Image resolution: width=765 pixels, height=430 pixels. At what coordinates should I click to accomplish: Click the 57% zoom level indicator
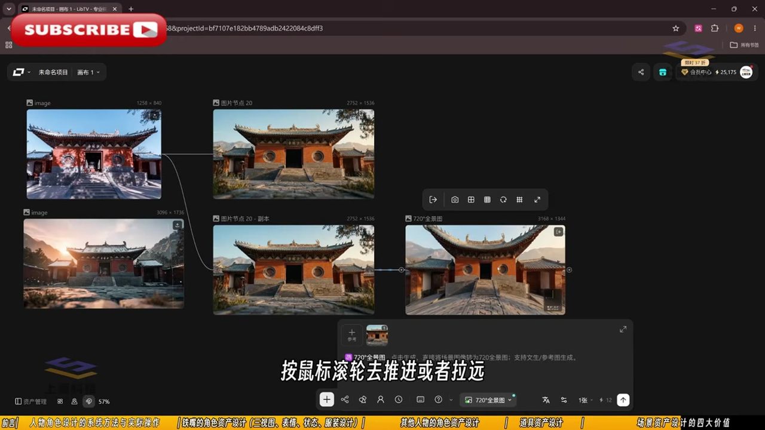[x=104, y=401]
